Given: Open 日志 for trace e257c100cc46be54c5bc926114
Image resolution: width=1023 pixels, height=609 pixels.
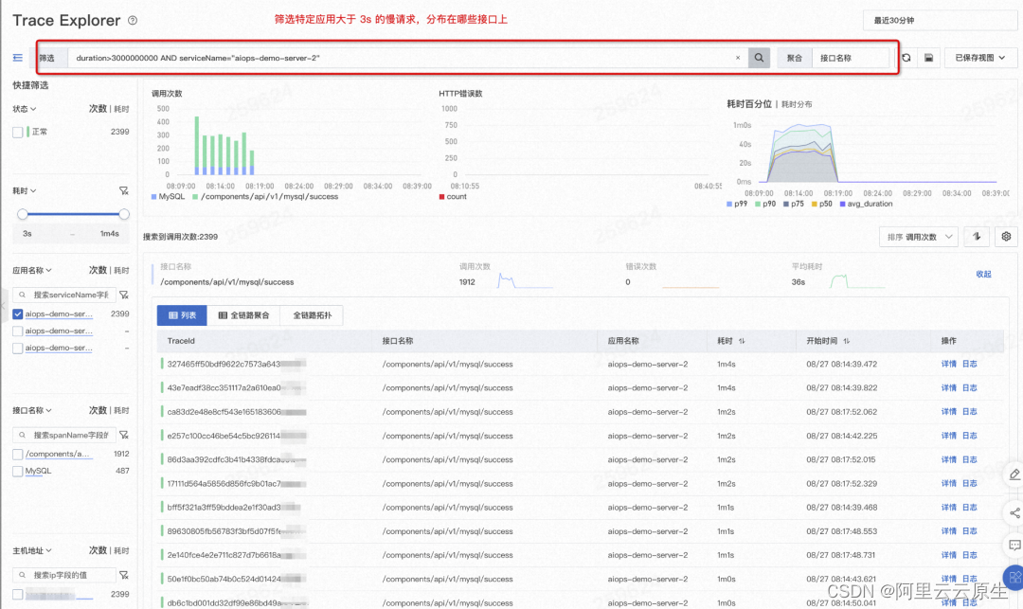Looking at the screenshot, I should 970,436.
